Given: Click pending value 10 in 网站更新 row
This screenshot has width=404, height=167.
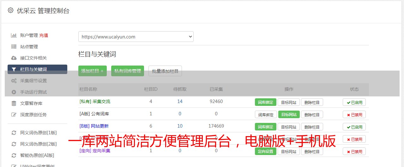Looking at the screenshot, I should pyautogui.click(x=180, y=126).
